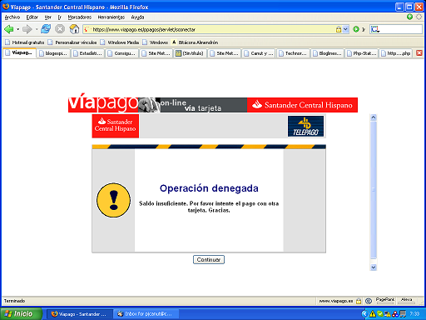This screenshot has width=426, height=320.
Task: Switch to the Estadísti... tab
Action: pos(87,53)
